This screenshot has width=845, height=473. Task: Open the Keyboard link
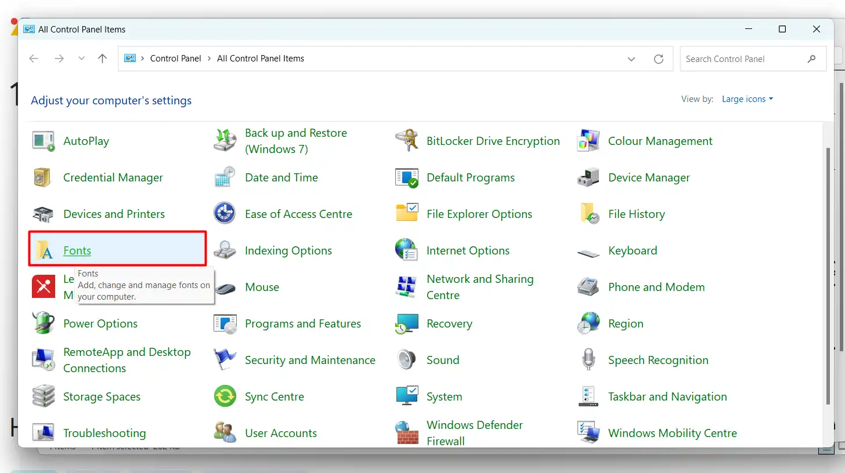(x=633, y=250)
